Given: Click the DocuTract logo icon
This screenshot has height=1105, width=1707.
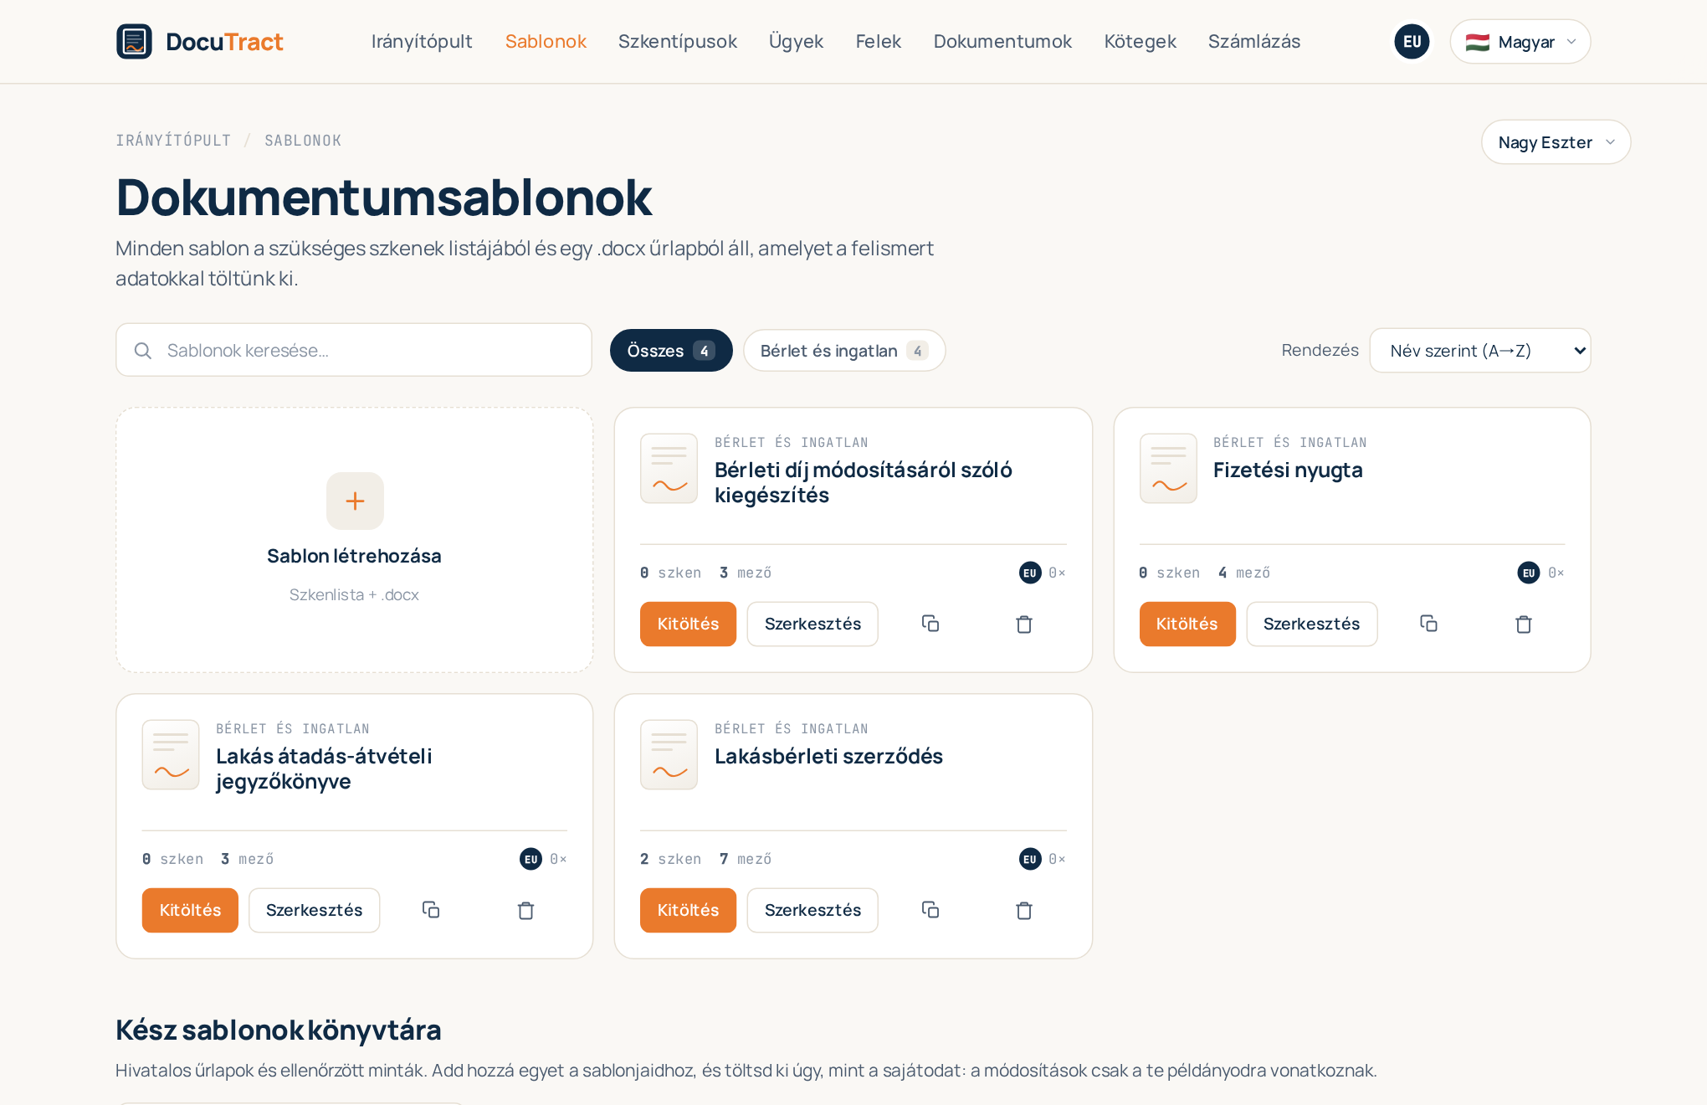Looking at the screenshot, I should 134,41.
